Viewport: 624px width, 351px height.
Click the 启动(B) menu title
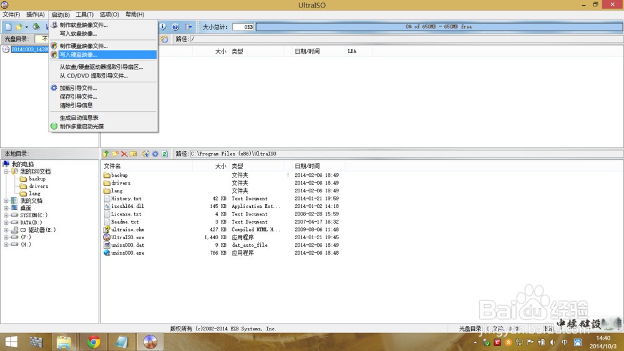tap(61, 14)
